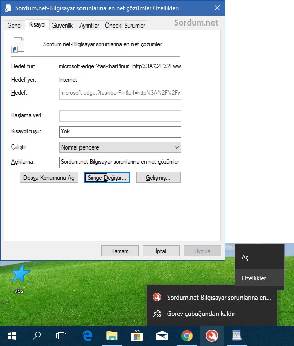The height and width of the screenshot is (346, 294).
Task: Click the shortcut name text beside the file icon
Action: 102,44
